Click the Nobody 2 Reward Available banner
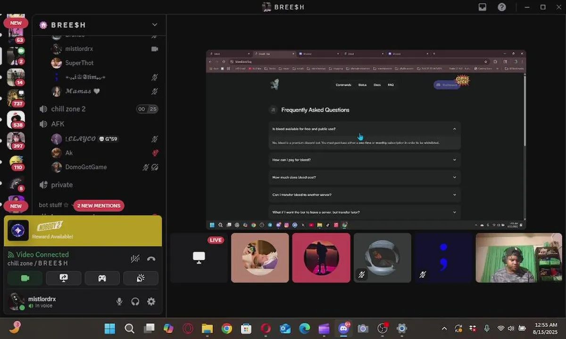Image resolution: width=566 pixels, height=339 pixels. 83,231
